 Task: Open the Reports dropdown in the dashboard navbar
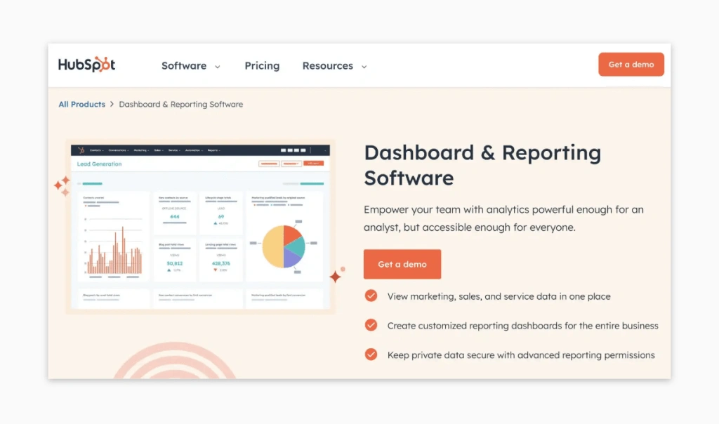(214, 150)
